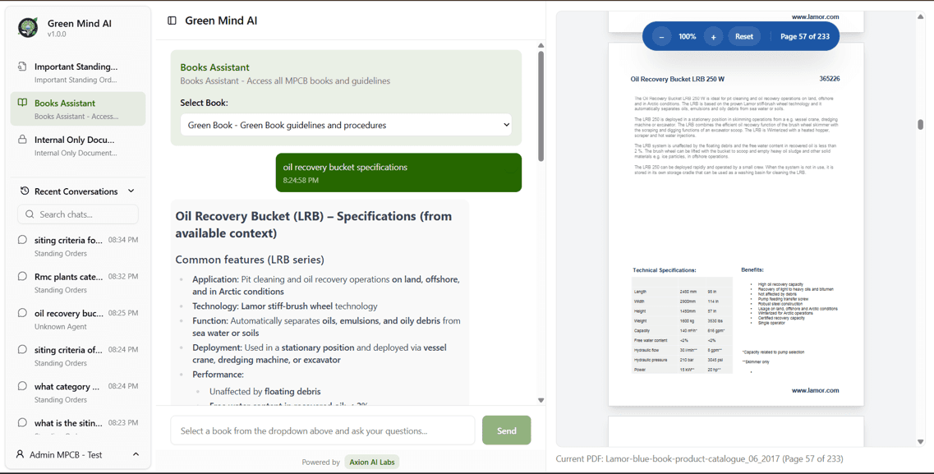Click the Admin MPCB user avatar icon

pyautogui.click(x=20, y=454)
